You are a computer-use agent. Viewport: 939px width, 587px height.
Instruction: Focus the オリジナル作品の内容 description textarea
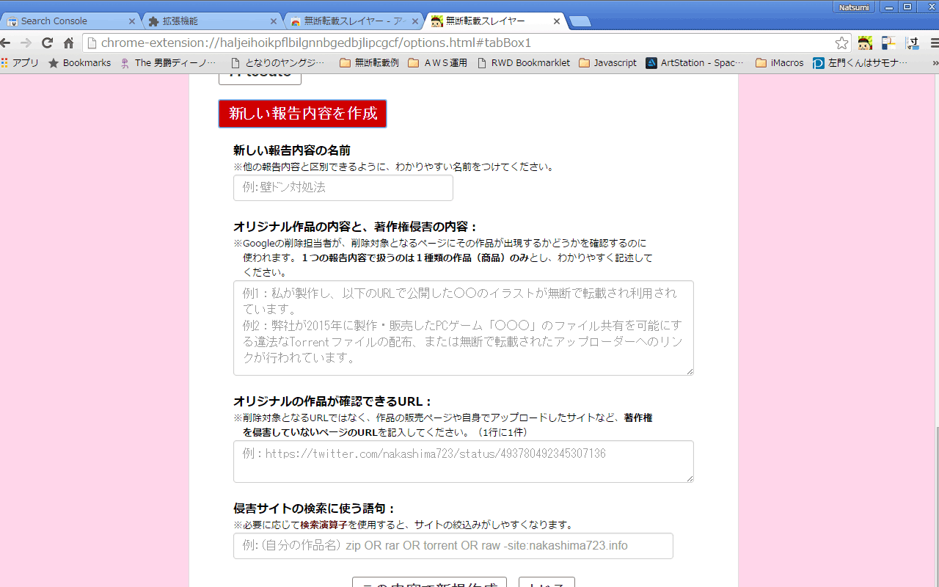pos(464,328)
